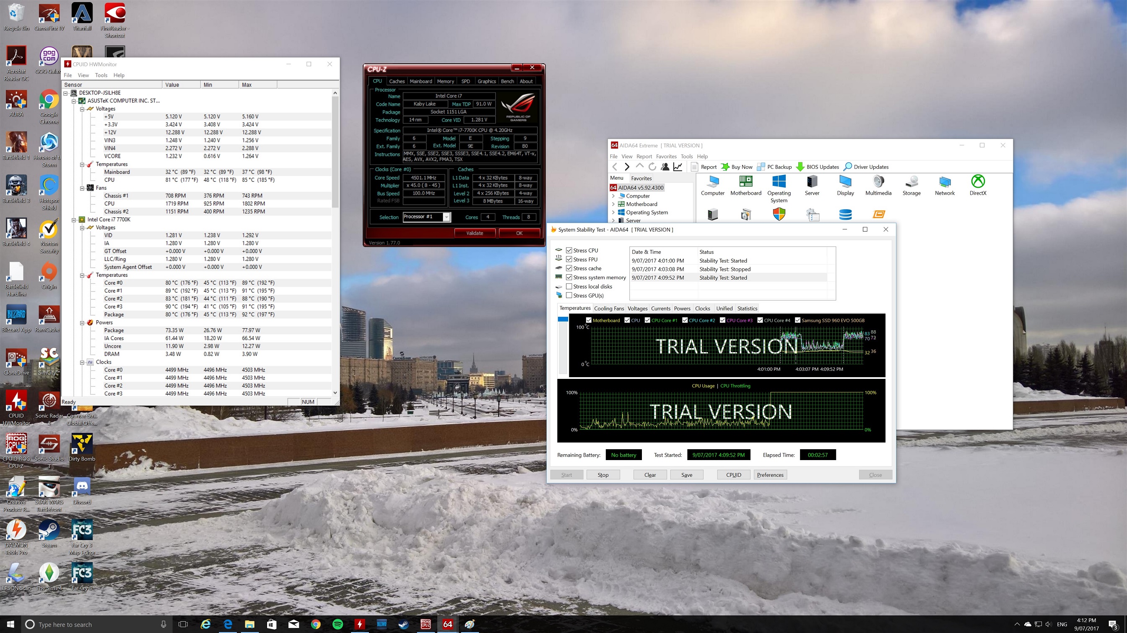
Task: Click the Stop button in stability test
Action: [603, 475]
